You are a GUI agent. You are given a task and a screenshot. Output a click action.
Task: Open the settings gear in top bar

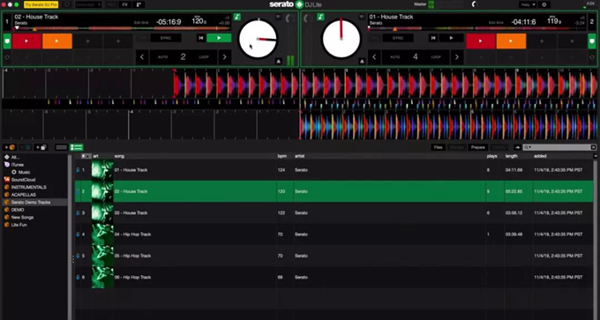pos(544,4)
